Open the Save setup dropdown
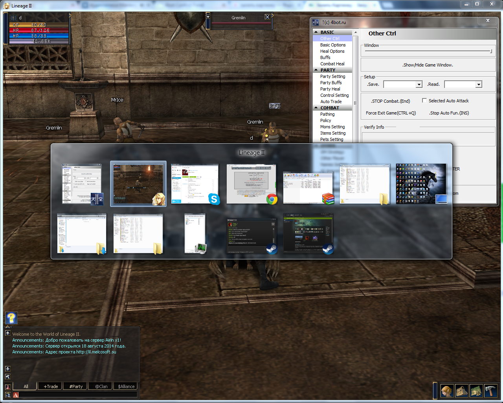The height and width of the screenshot is (403, 503). 419,84
